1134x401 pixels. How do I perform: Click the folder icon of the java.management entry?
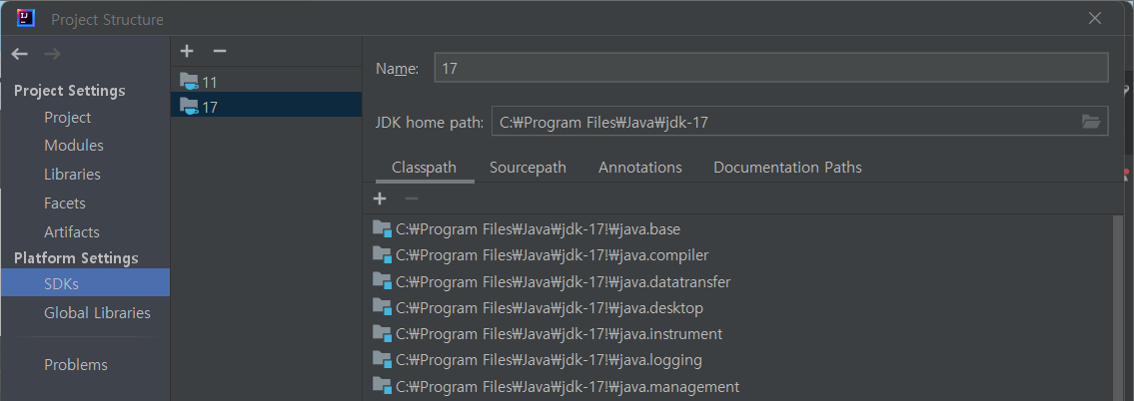[381, 386]
